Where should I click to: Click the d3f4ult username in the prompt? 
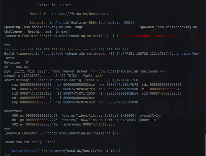click(x=19, y=151)
